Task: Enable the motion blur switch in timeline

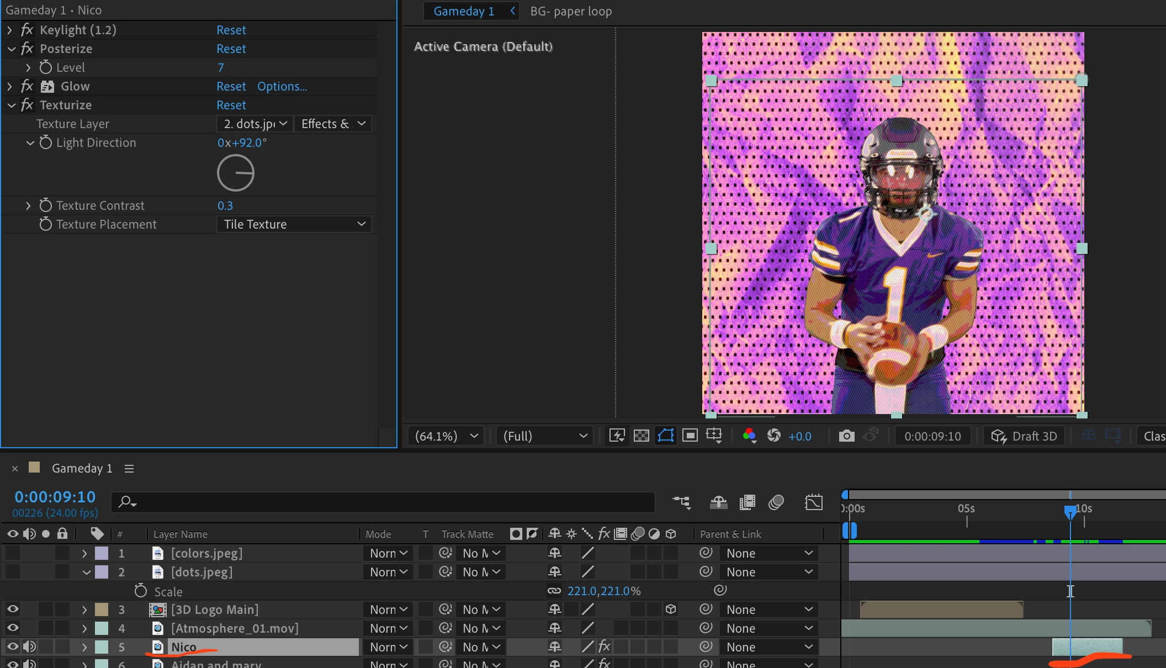Action: coord(776,502)
